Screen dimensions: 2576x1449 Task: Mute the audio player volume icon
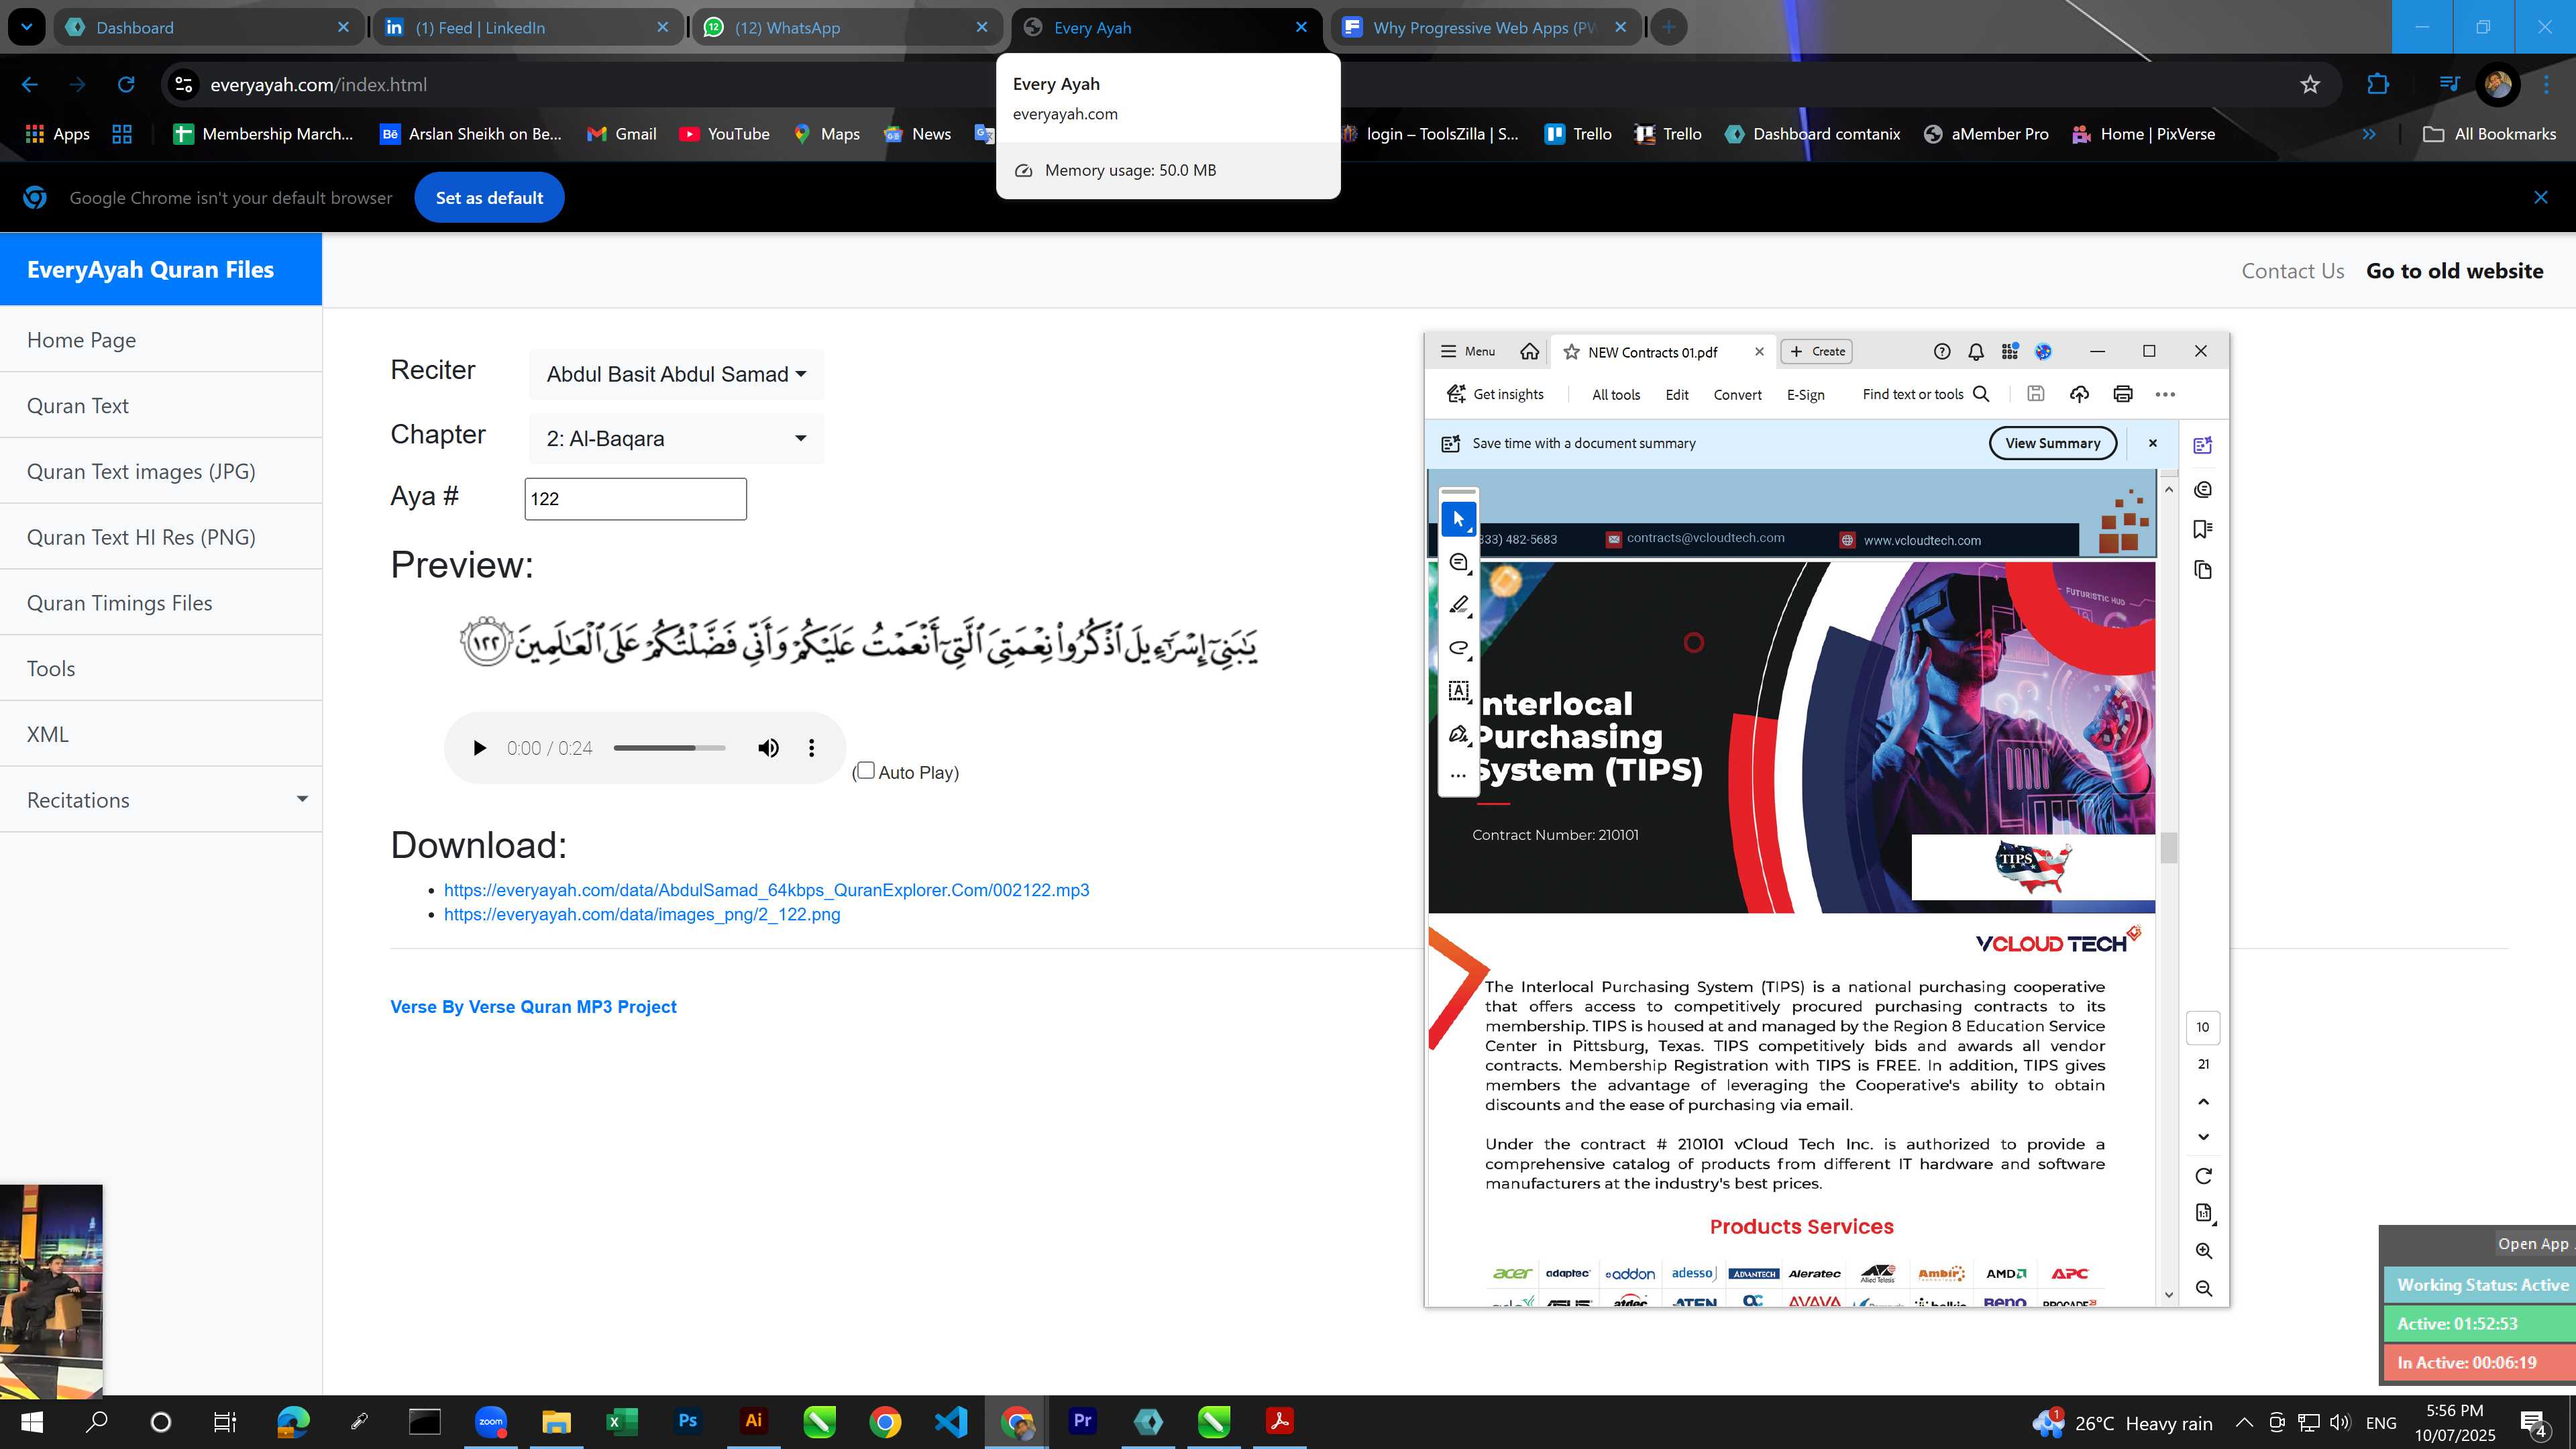768,748
